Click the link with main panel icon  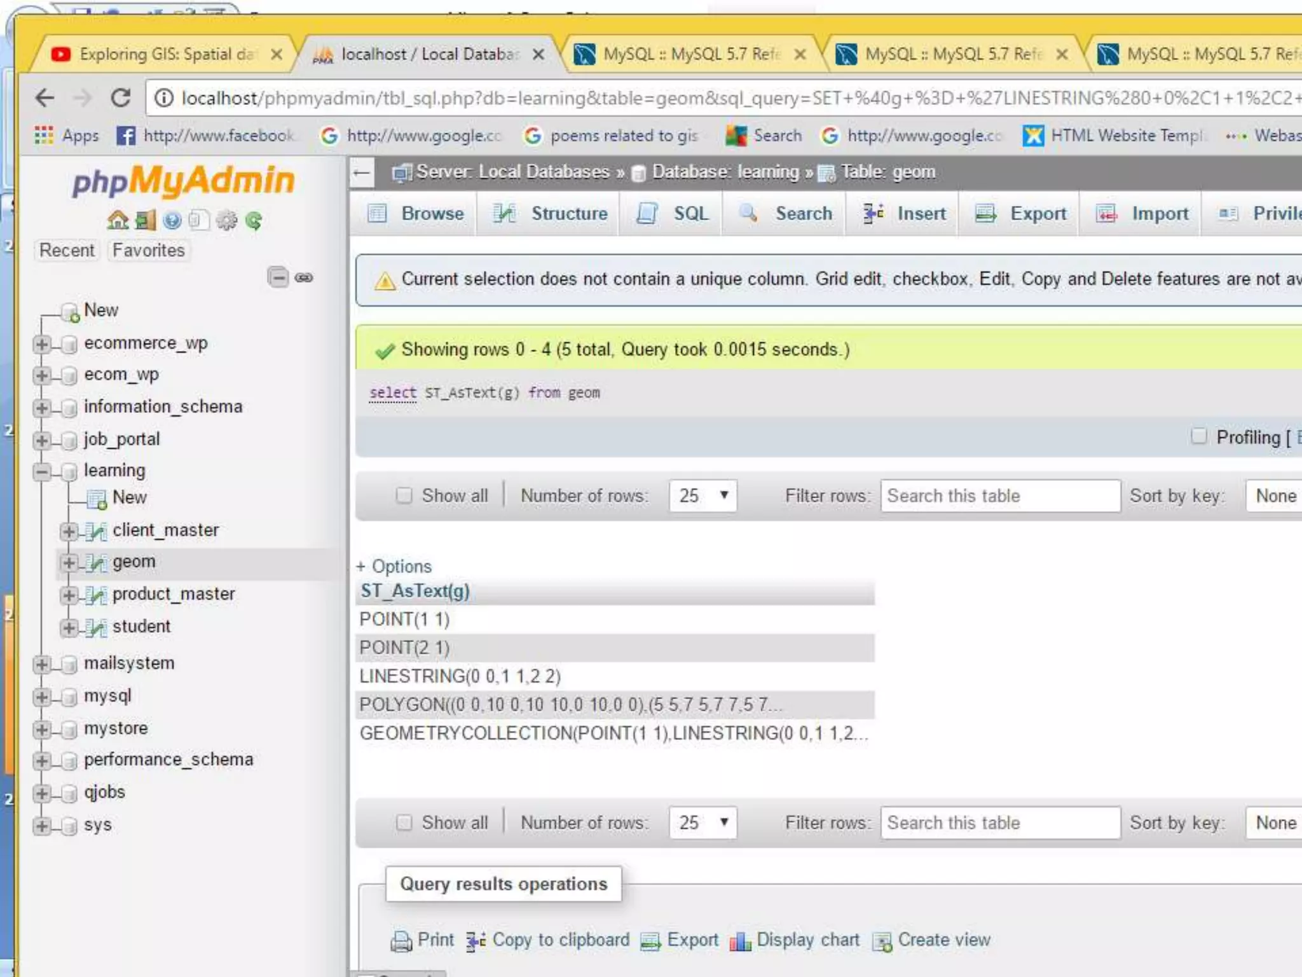pos(305,277)
